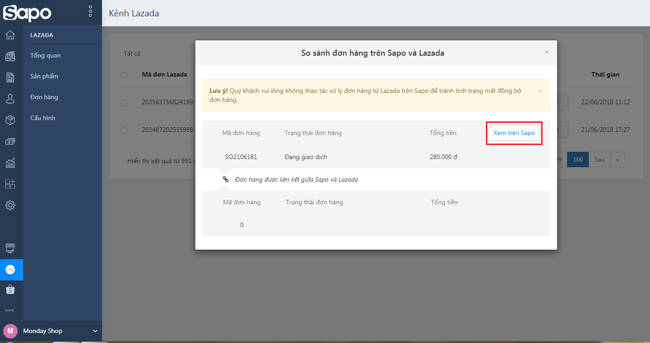Open Đơn hàng in Lazada menu
650x343 pixels.
click(x=44, y=97)
